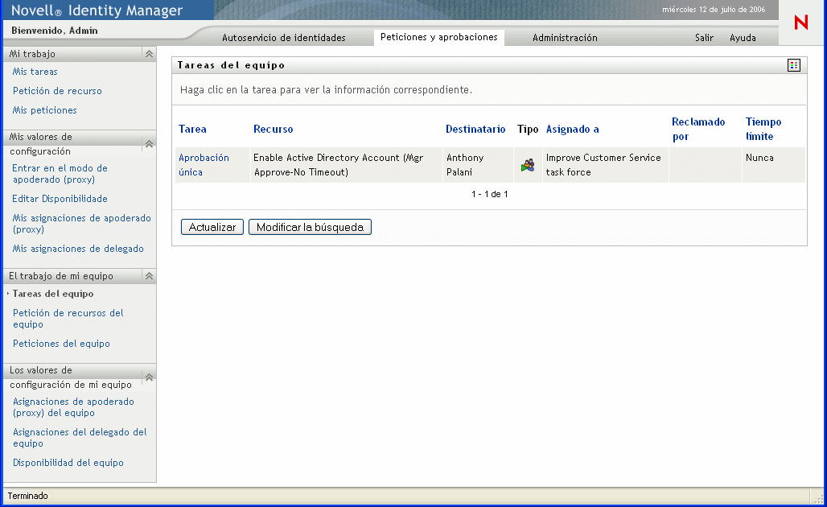Go to Peticiones del equipo

[x=61, y=344]
